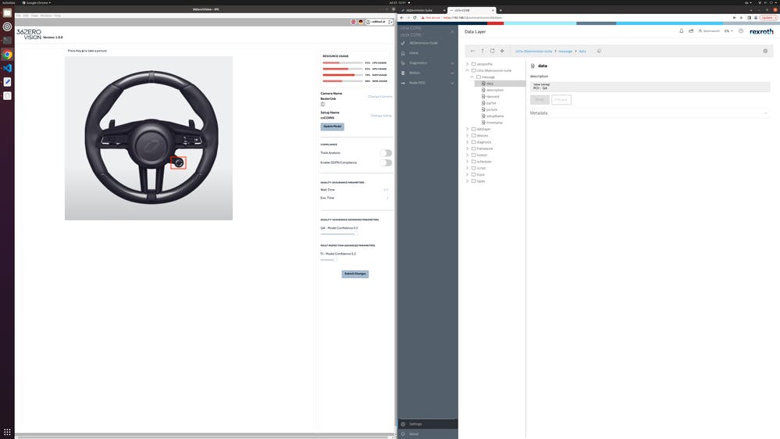Select the German flag language icon
Viewport: 780px width, 439px height.
(x=360, y=23)
